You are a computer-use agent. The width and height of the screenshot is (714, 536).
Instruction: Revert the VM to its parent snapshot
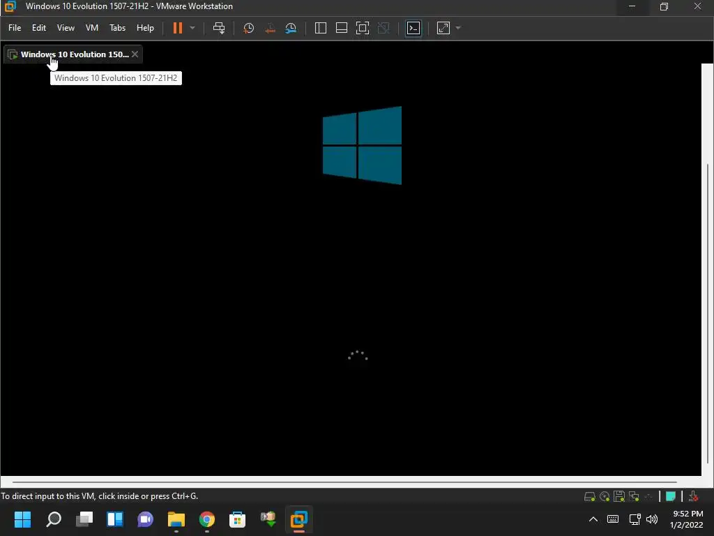270,28
